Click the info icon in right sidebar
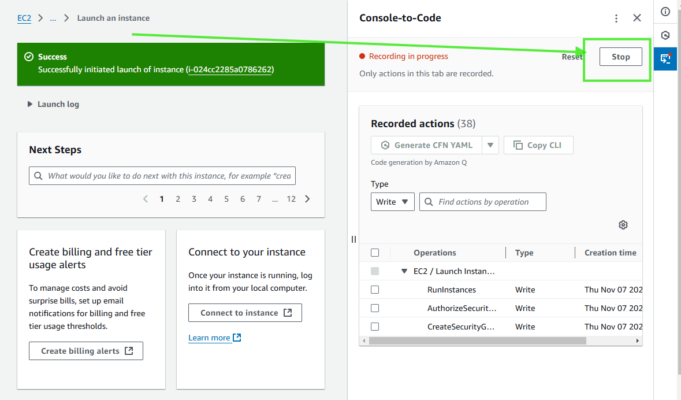681x400 pixels. (665, 12)
